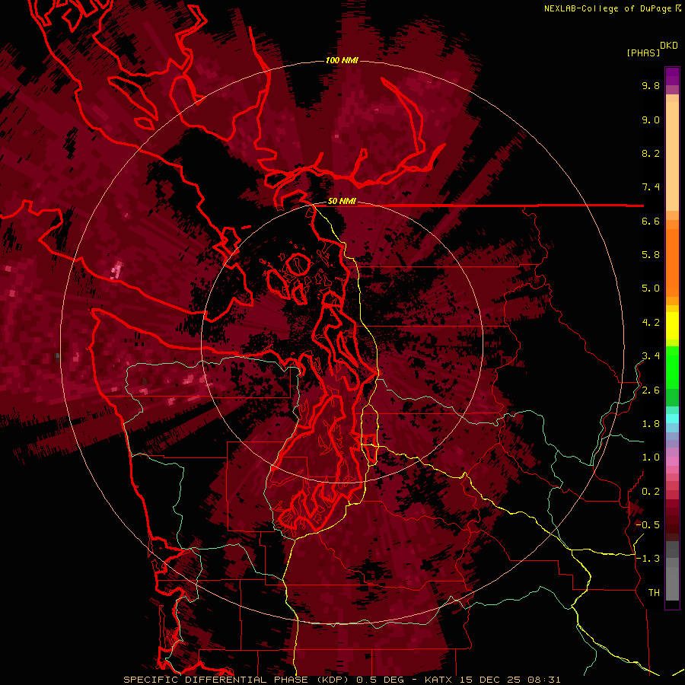Click the pink band of the color bar
685x685 pixels.
(672, 461)
